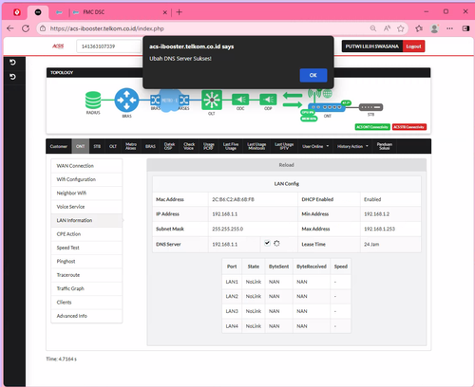Open CPE Action in the side menu
This screenshot has height=387, width=475.
[86, 234]
